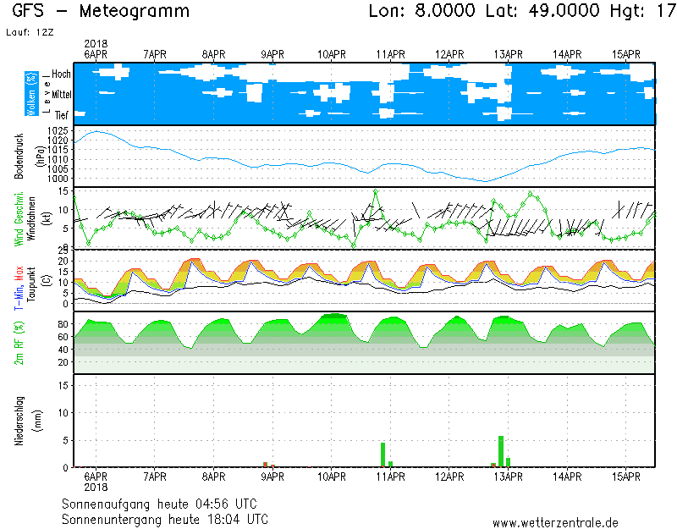
Task: Click the Sonnenaufgang heute 04:56 UTC text
Action: [x=164, y=504]
